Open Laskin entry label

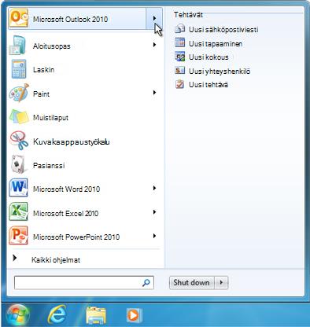coord(43,69)
